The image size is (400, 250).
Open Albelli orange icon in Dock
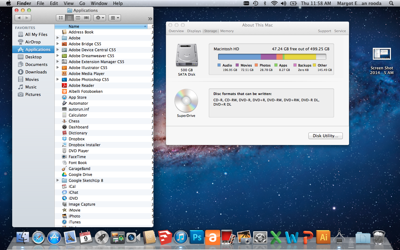coord(213,238)
